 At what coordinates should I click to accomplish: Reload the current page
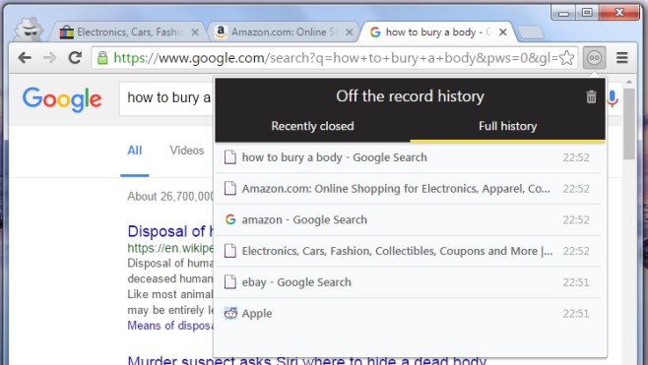75,58
